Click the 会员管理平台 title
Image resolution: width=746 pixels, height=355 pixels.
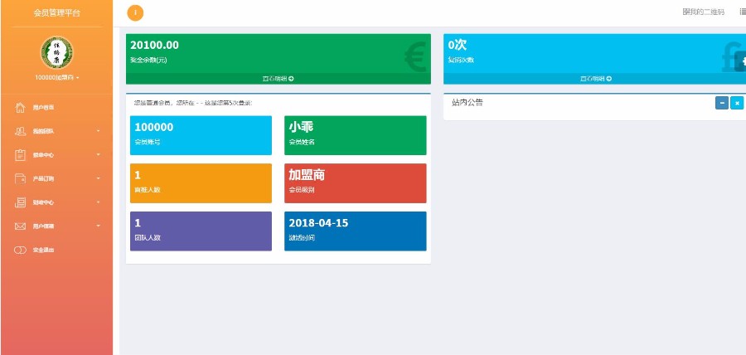(x=56, y=12)
